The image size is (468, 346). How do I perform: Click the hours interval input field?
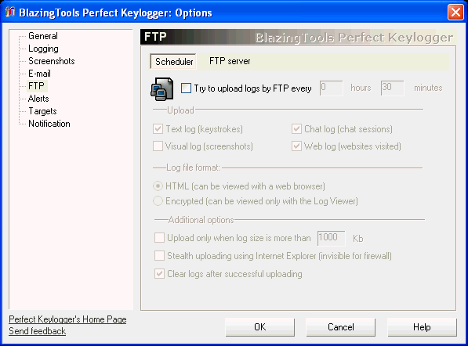[332, 88]
